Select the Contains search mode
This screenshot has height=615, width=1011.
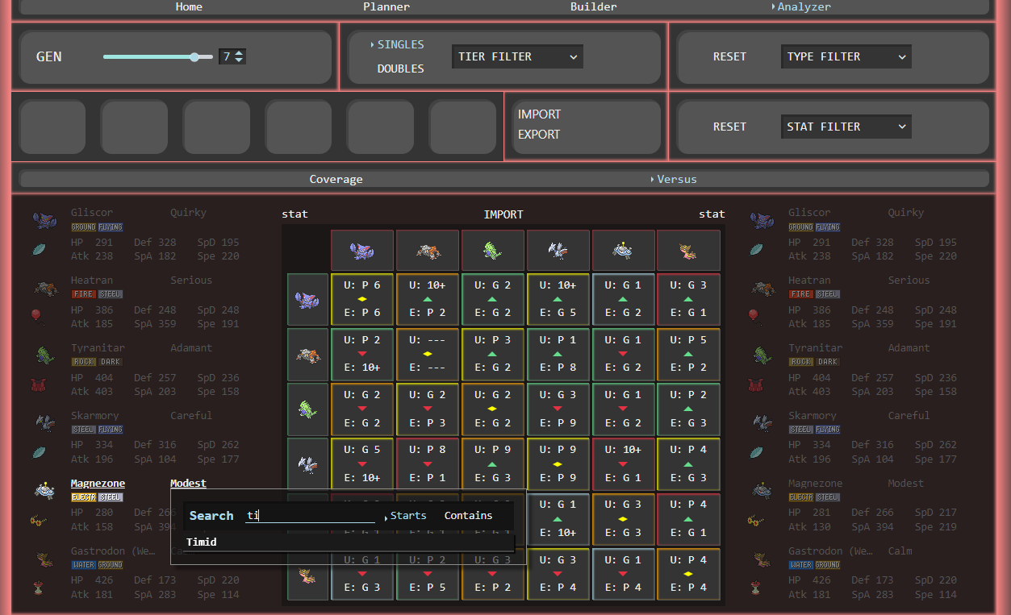(468, 516)
